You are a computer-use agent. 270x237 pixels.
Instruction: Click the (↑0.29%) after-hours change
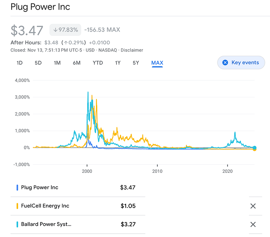pos(74,43)
